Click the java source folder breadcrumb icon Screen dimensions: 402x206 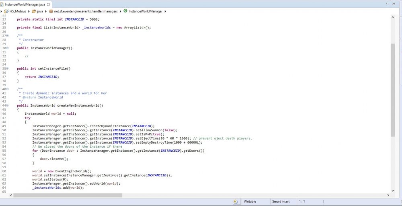pyautogui.click(x=34, y=11)
